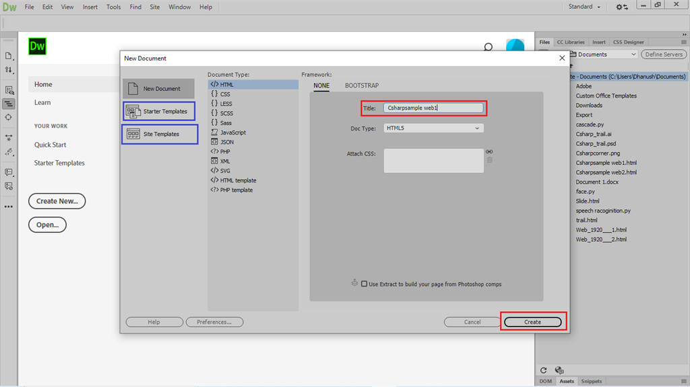This screenshot has height=387, width=690.
Task: Click the Live View options icon
Action: click(x=9, y=90)
